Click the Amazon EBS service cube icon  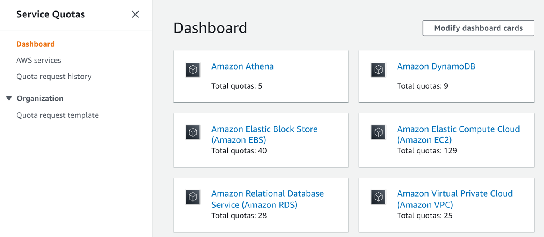(193, 132)
